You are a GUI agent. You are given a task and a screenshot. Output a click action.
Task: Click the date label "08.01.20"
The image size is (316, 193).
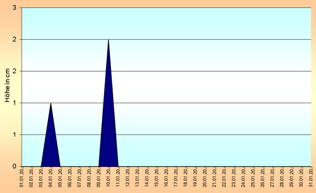coord(89,178)
